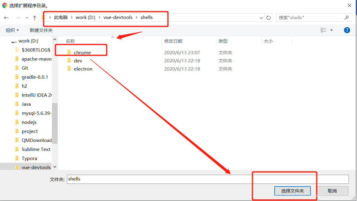Screen dimensions: 357x201
Task: Select QMDownload folder in the tree
Action: [x=37, y=140]
